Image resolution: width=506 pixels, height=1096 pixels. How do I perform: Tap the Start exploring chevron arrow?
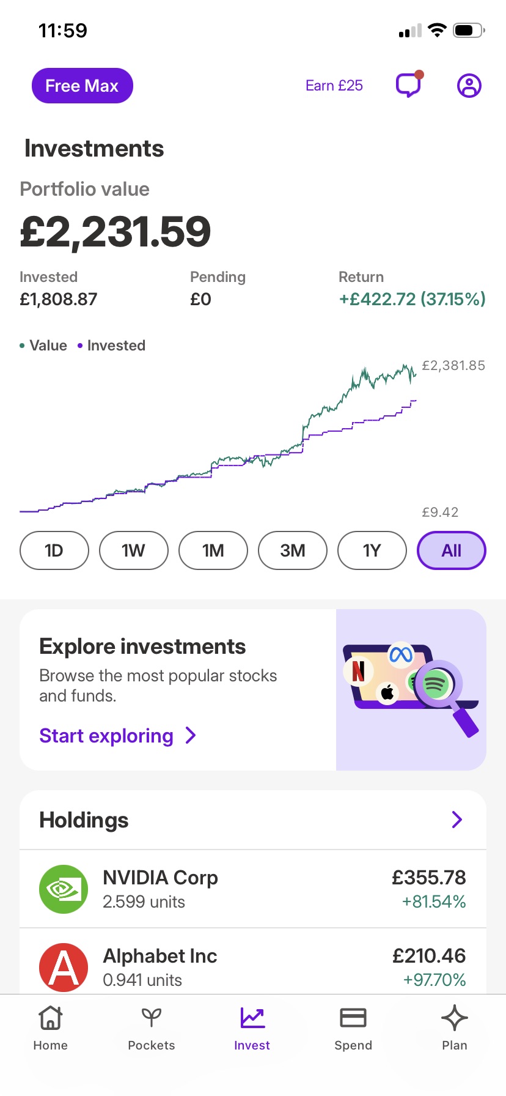coord(191,735)
